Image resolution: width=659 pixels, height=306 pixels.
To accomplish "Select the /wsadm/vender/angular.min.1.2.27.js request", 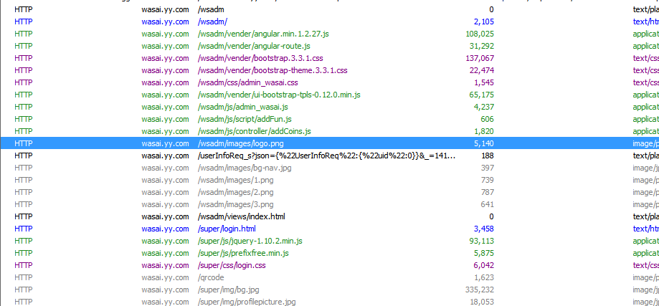I will click(330, 34).
